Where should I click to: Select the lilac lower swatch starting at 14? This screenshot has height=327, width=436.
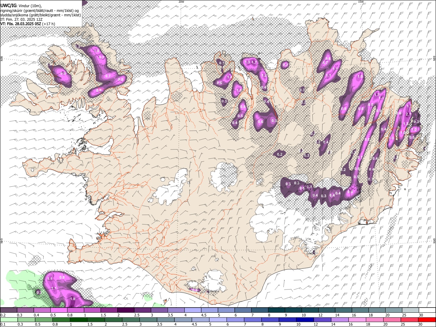340,320
